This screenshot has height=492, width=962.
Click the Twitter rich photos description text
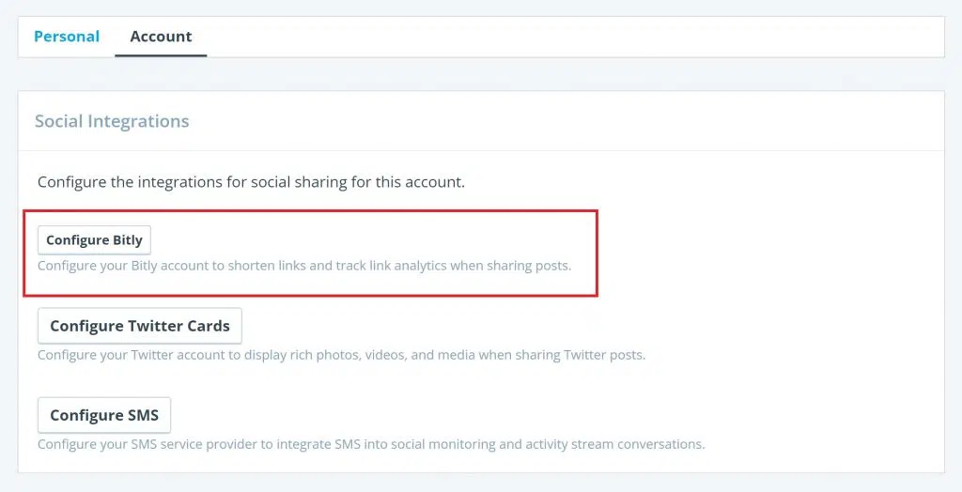341,355
